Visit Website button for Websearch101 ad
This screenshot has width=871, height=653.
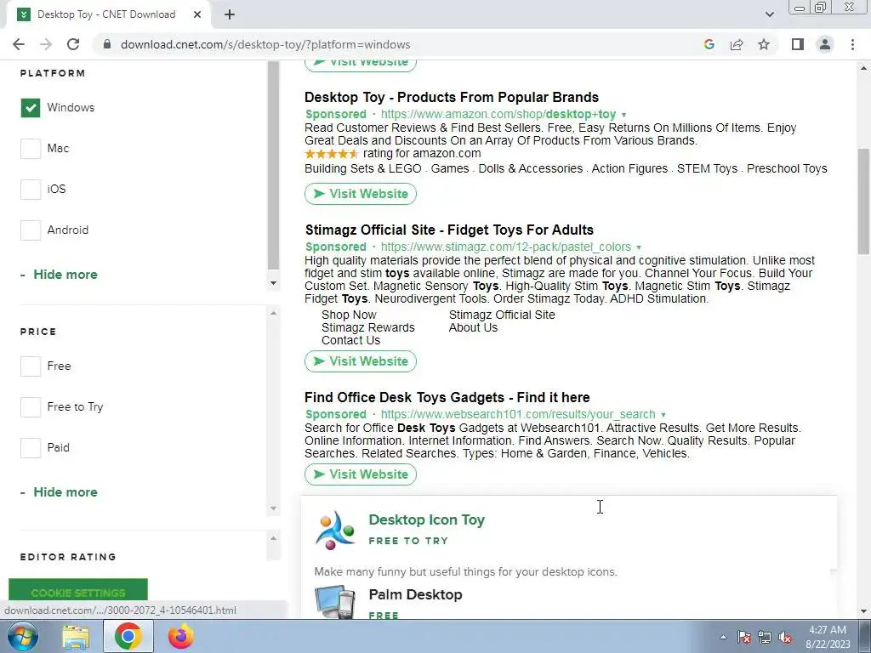coord(361,474)
